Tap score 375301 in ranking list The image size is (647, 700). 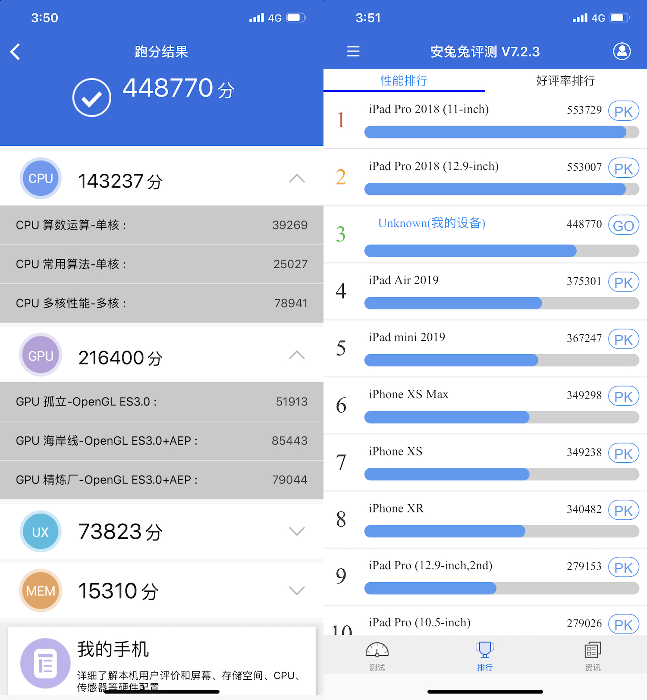[x=584, y=281]
